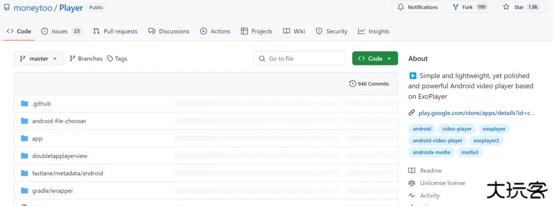The height and width of the screenshot is (206, 553).
Task: Click the Notifications bell button
Action: pyautogui.click(x=418, y=7)
